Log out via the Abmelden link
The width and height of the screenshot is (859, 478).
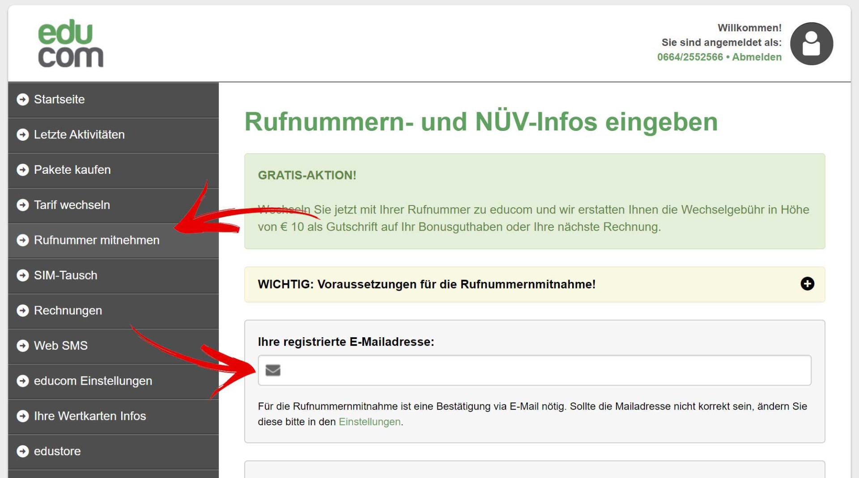point(757,57)
